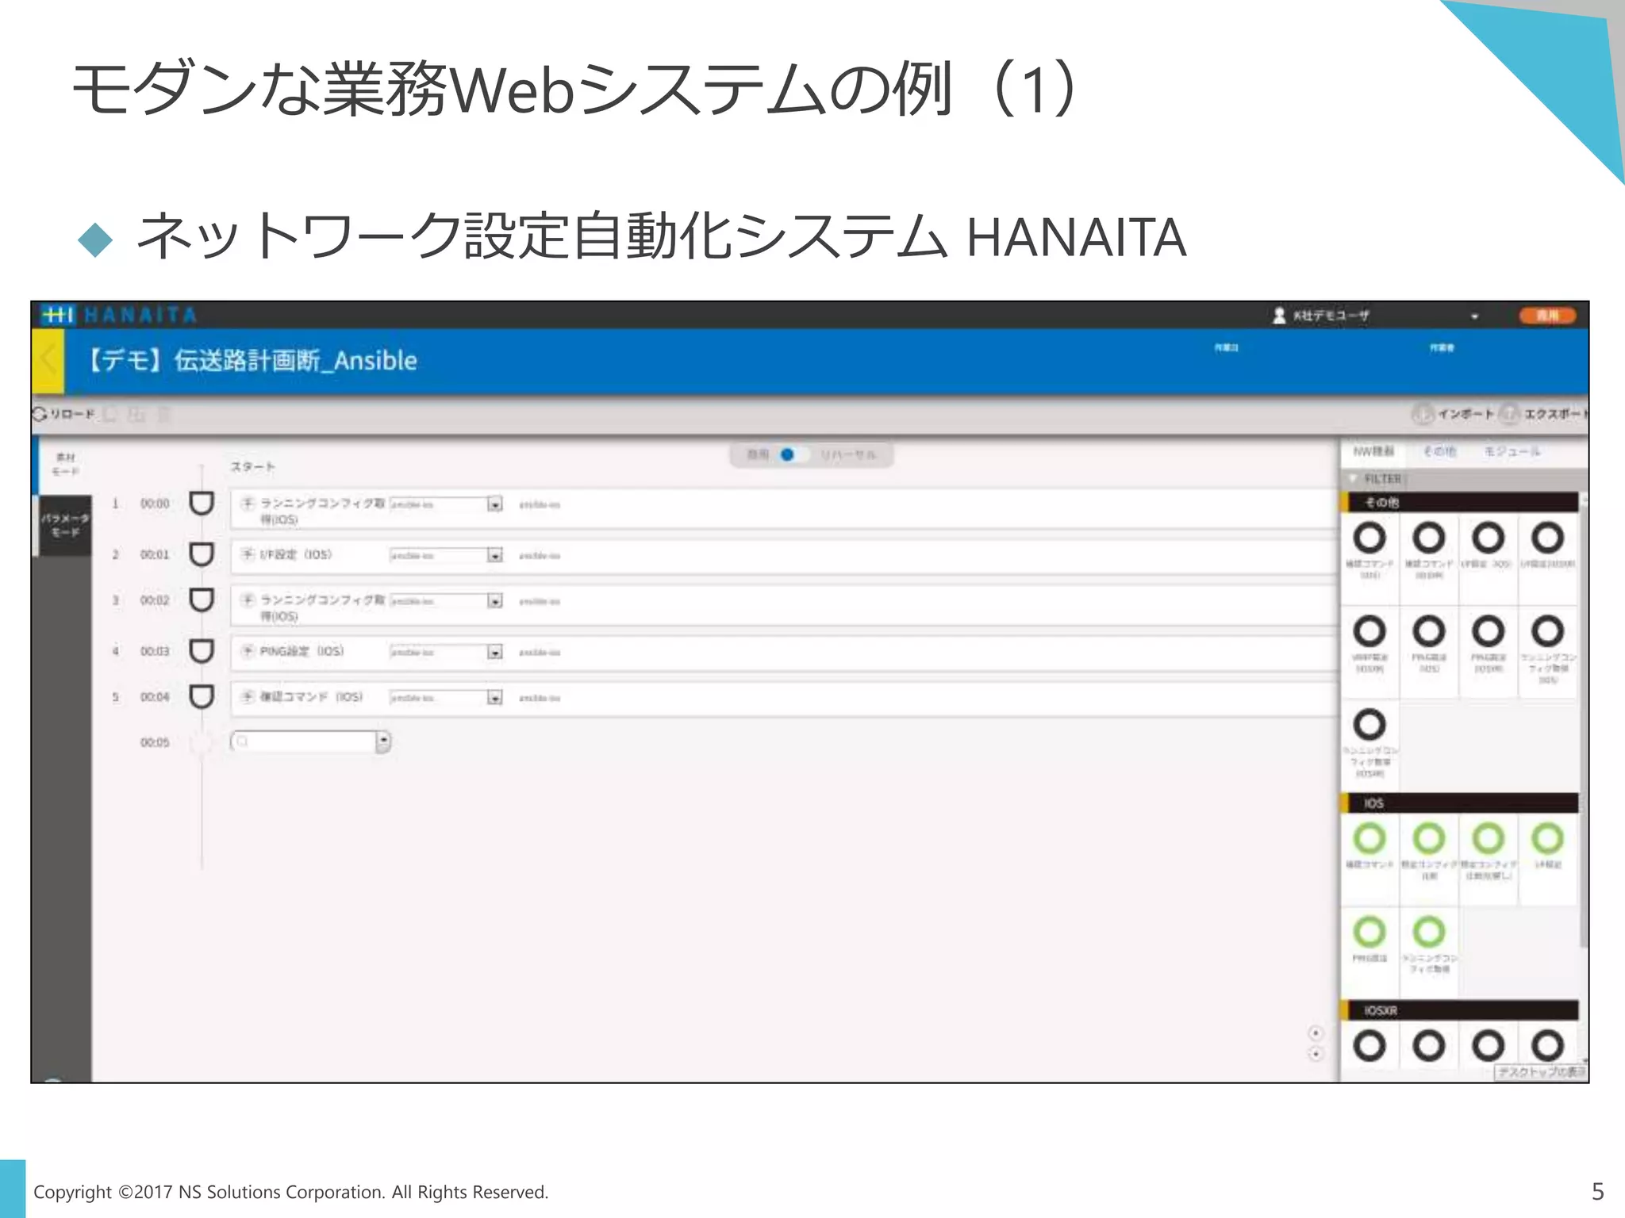Click the step node at 00:04
Image resolution: width=1625 pixels, height=1218 pixels.
point(202,697)
